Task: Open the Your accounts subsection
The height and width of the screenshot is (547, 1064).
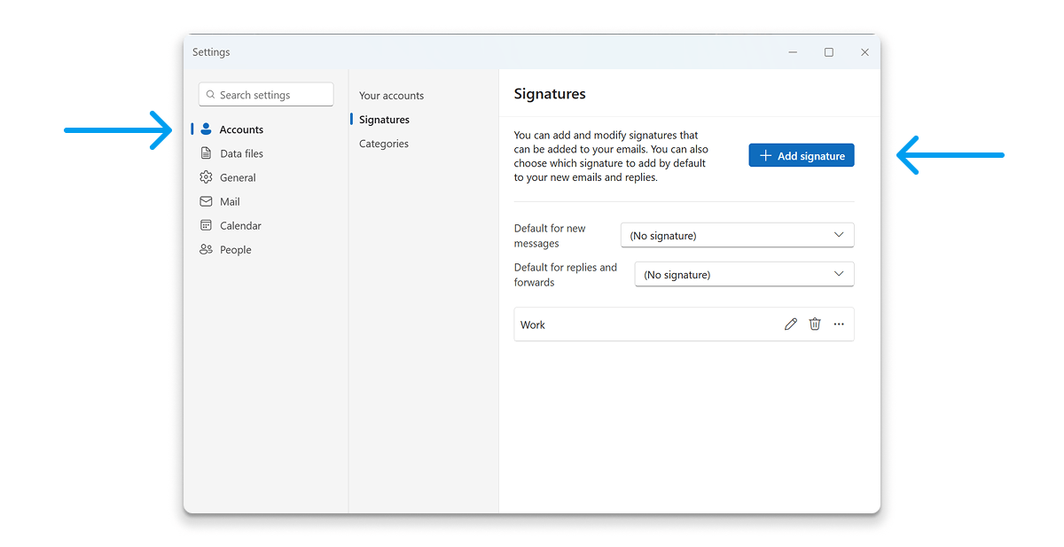Action: pyautogui.click(x=391, y=96)
